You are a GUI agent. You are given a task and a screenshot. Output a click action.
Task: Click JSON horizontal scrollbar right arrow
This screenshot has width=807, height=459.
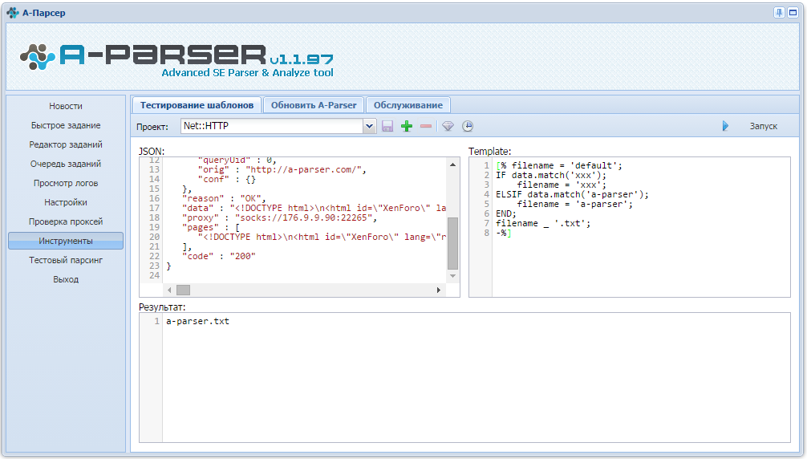439,290
